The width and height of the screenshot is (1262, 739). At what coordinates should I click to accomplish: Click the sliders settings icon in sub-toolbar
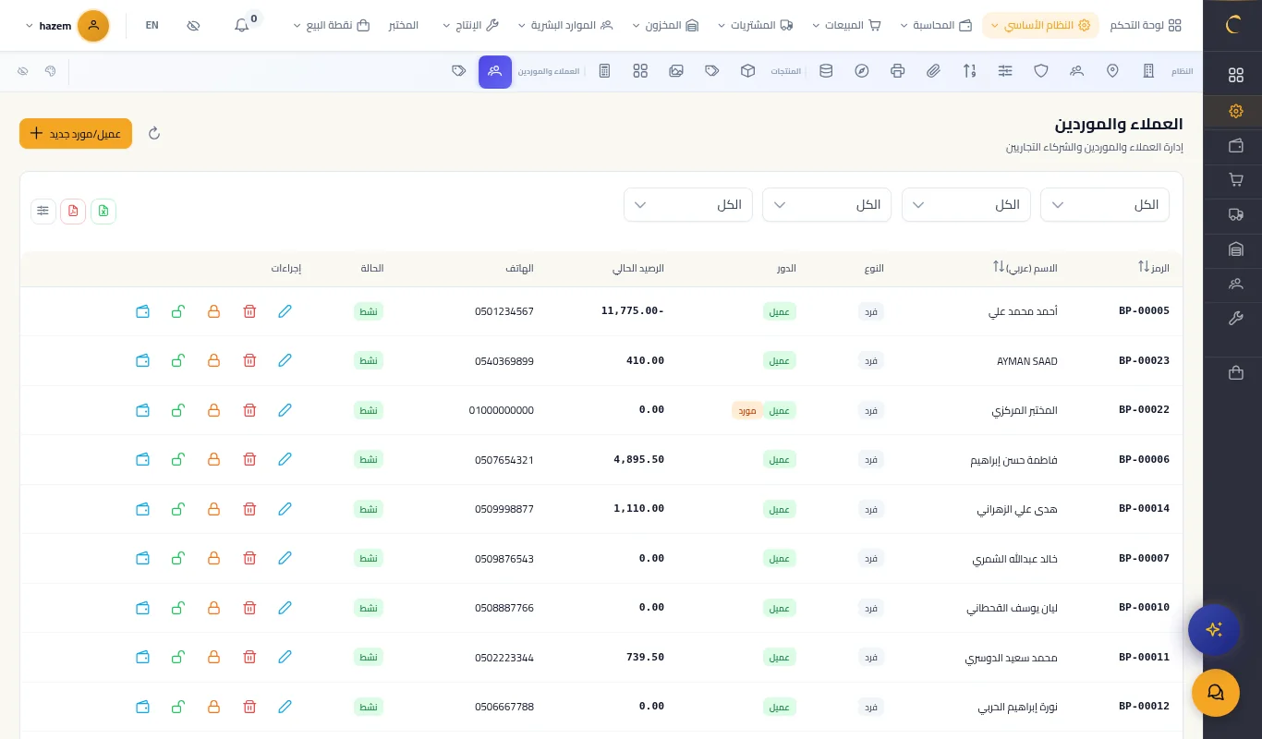(1005, 71)
